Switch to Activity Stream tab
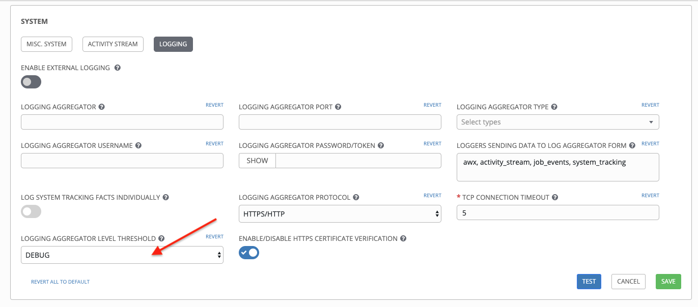The width and height of the screenshot is (698, 307). (x=113, y=44)
